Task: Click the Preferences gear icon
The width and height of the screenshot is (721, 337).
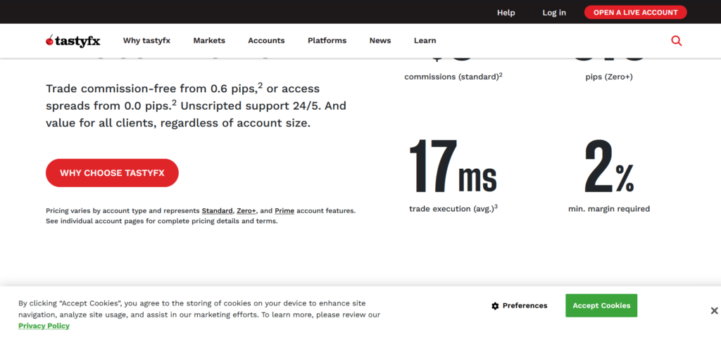Action: [495, 306]
